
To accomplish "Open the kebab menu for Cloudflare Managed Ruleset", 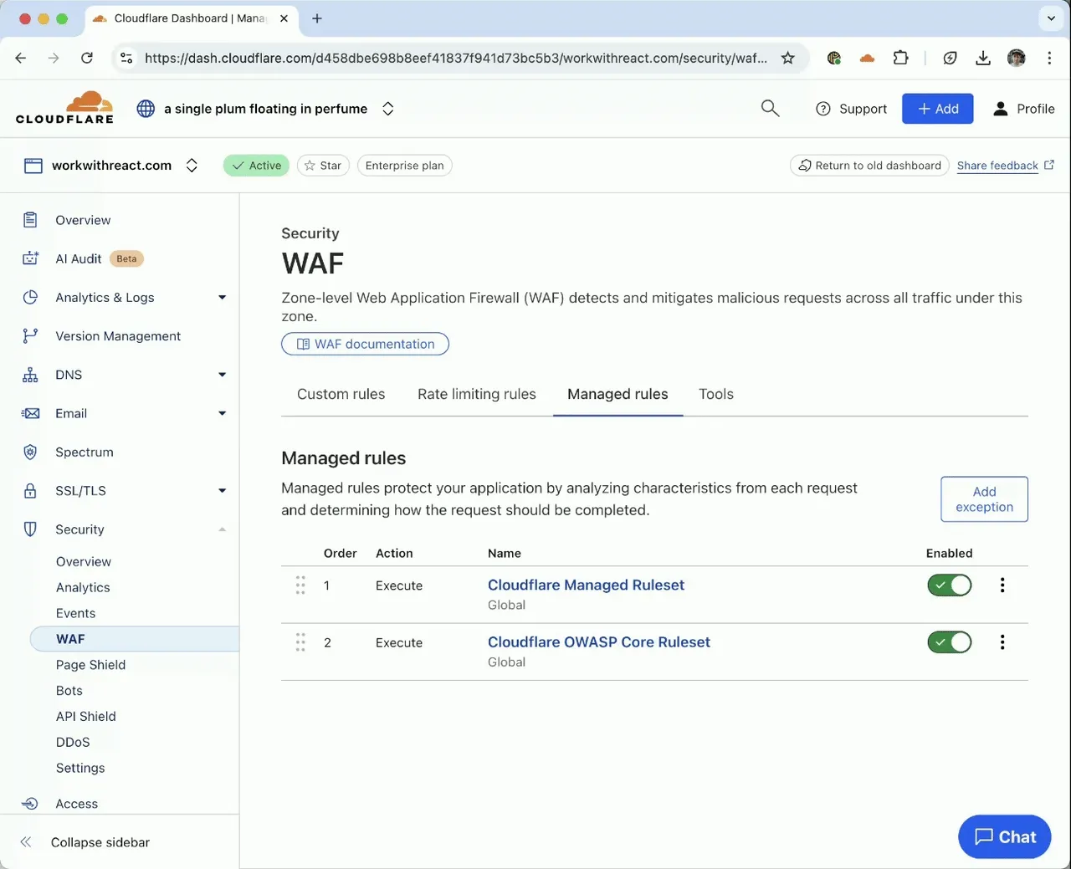I will [1002, 585].
